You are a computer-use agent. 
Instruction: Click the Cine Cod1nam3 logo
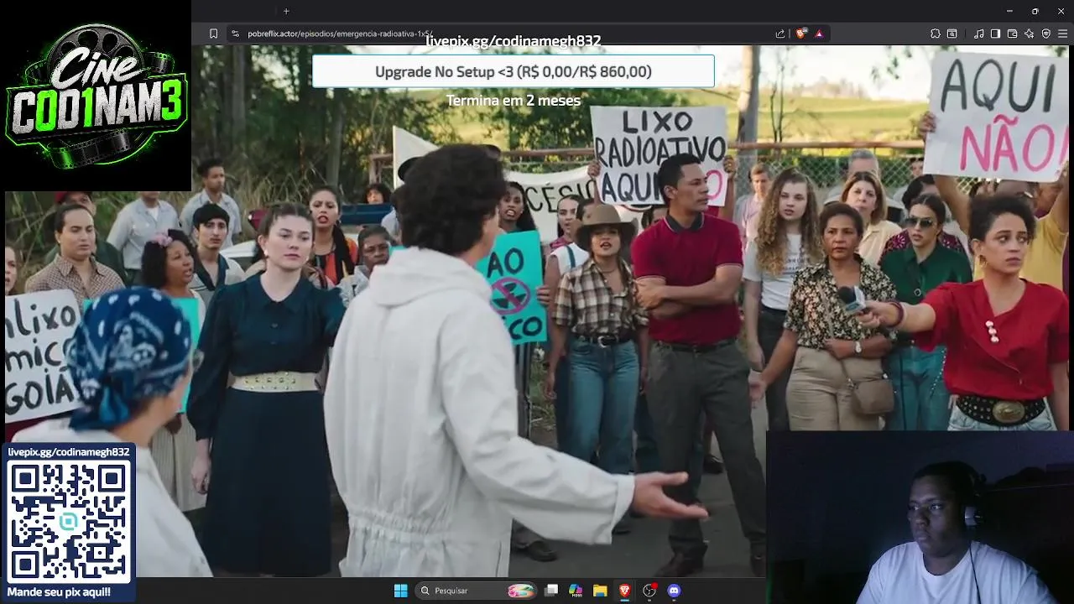(x=96, y=95)
